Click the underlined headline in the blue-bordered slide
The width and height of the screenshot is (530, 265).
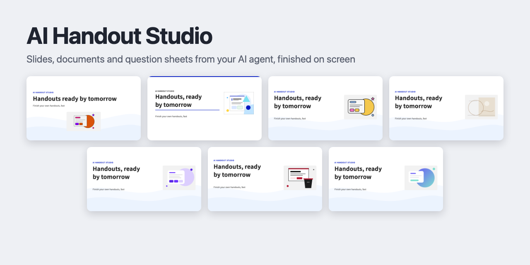(x=178, y=101)
